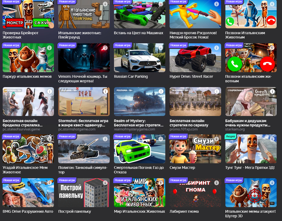Open Угадай Итальянское Мем Животное thumbnail
The image size is (282, 221).
28,149
